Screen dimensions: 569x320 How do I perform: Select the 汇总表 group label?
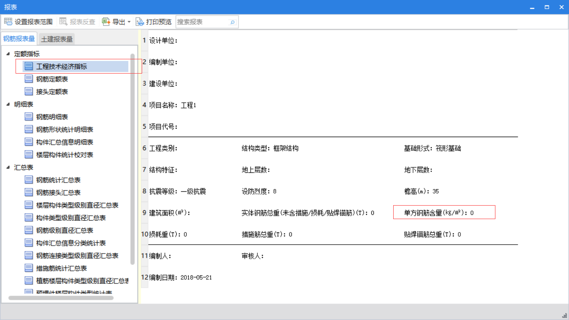coord(24,167)
